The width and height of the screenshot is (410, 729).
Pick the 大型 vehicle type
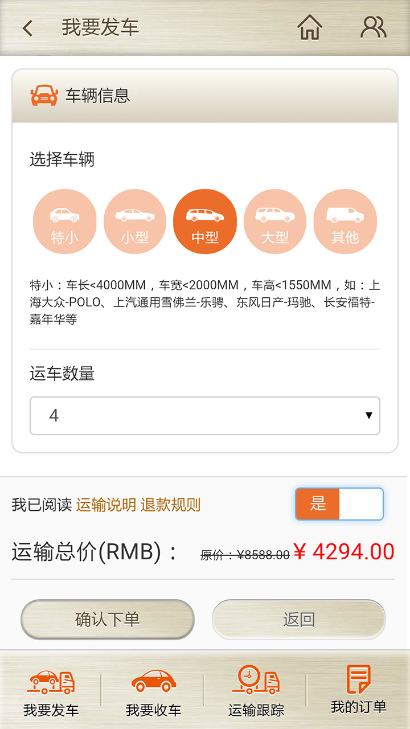point(275,222)
